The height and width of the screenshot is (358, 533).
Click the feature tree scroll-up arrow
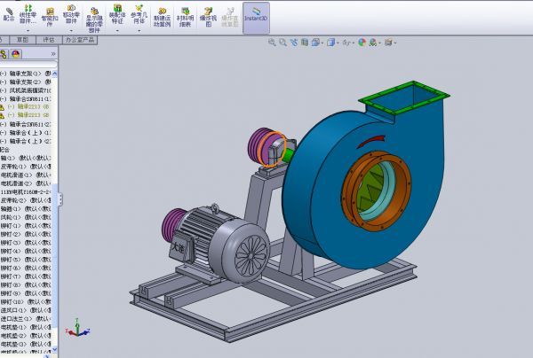click(x=54, y=74)
